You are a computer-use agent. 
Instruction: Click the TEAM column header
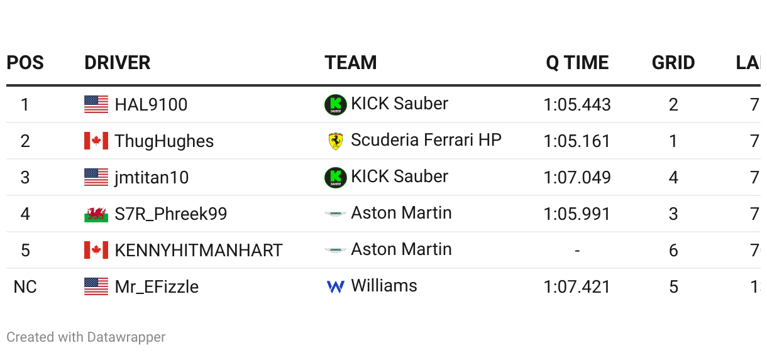[351, 63]
